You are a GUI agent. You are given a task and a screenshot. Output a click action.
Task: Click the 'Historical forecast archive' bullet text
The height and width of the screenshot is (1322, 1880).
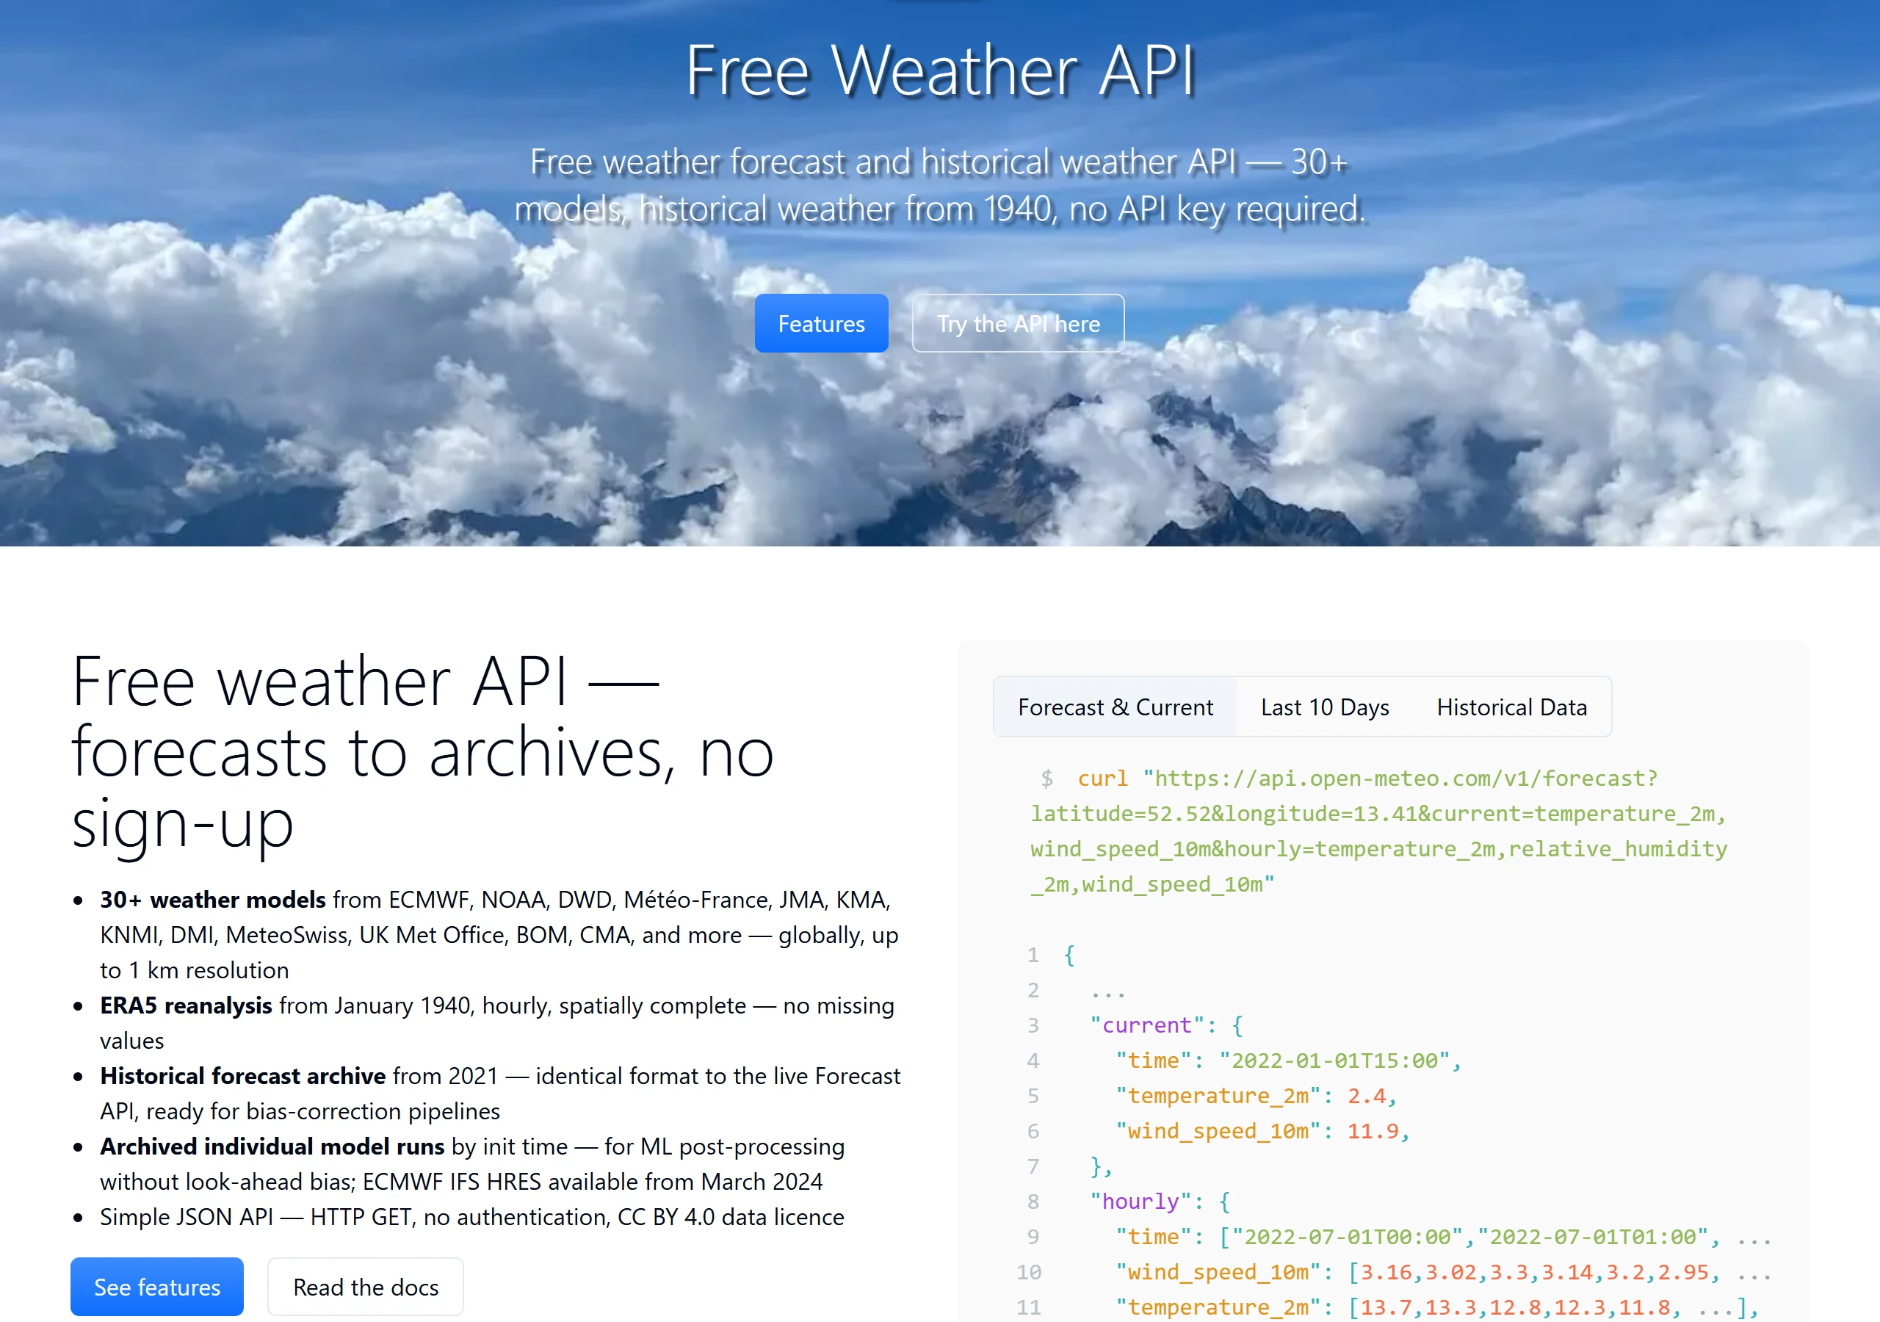click(242, 1075)
